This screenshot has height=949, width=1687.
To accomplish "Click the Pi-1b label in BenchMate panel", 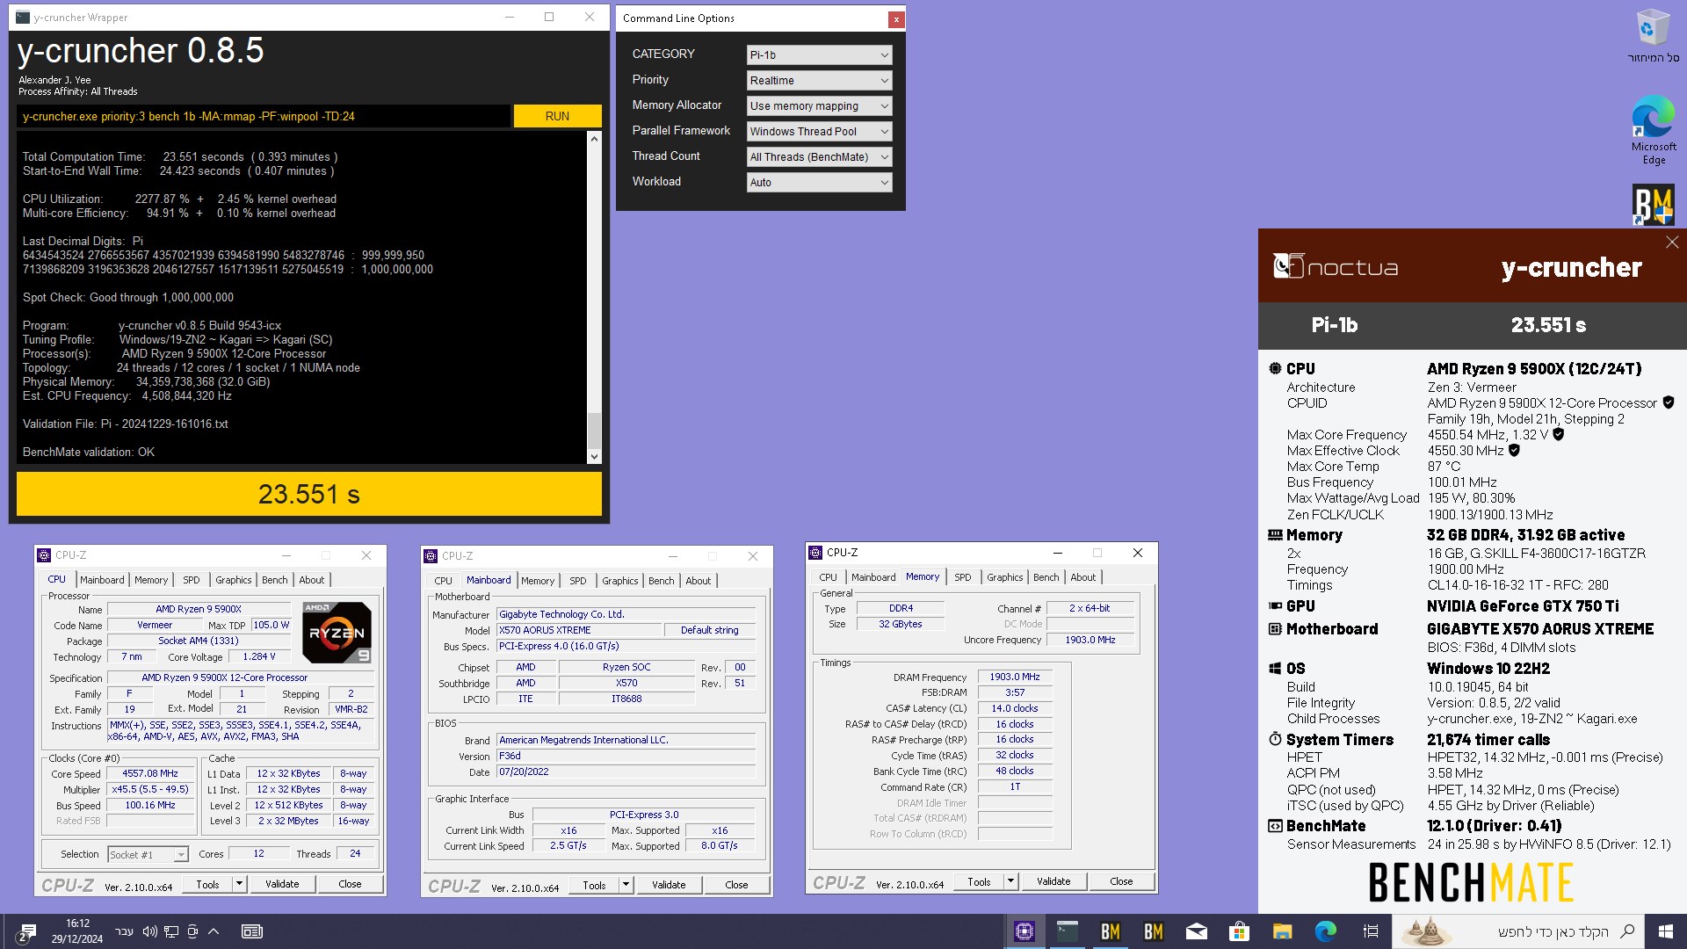I will (x=1335, y=325).
